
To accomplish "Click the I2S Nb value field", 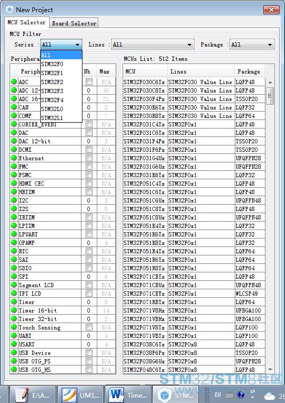I will click(x=89, y=209).
